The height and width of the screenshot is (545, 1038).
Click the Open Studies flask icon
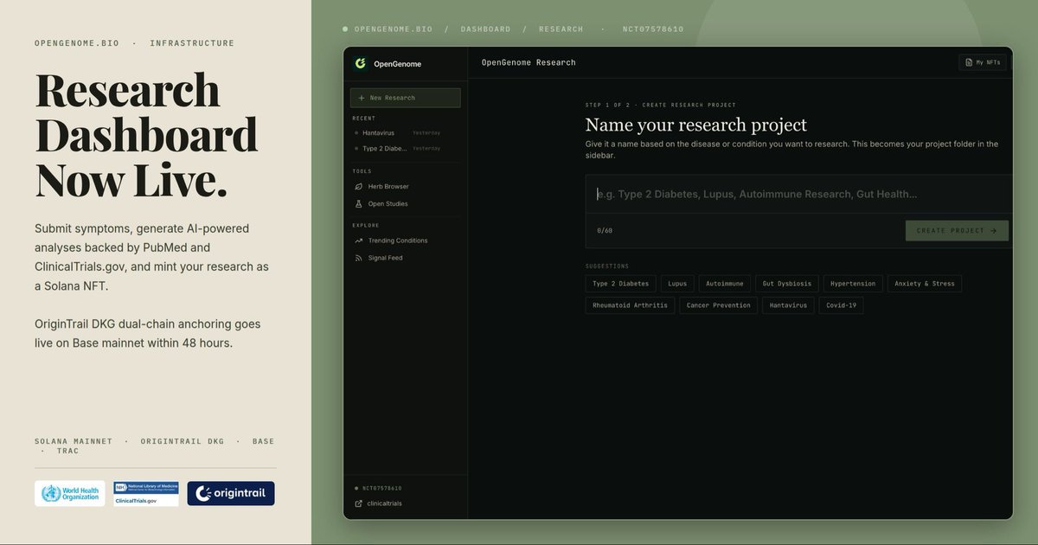pos(359,204)
